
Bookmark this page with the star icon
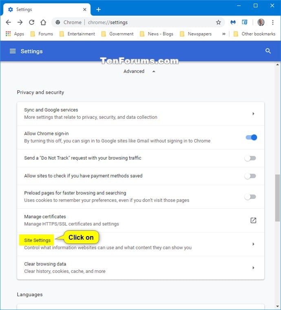(x=219, y=22)
